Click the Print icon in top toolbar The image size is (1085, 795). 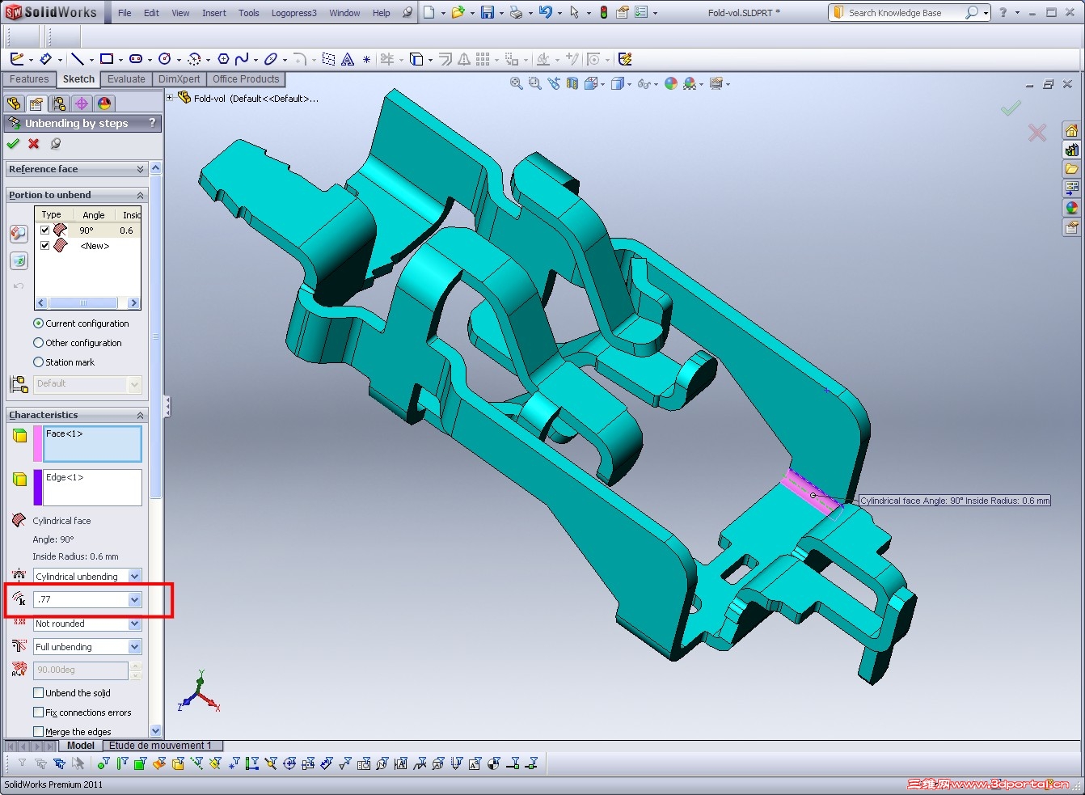516,12
